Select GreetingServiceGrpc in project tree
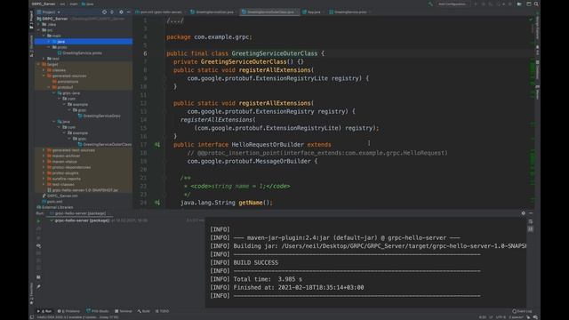 tap(101, 116)
